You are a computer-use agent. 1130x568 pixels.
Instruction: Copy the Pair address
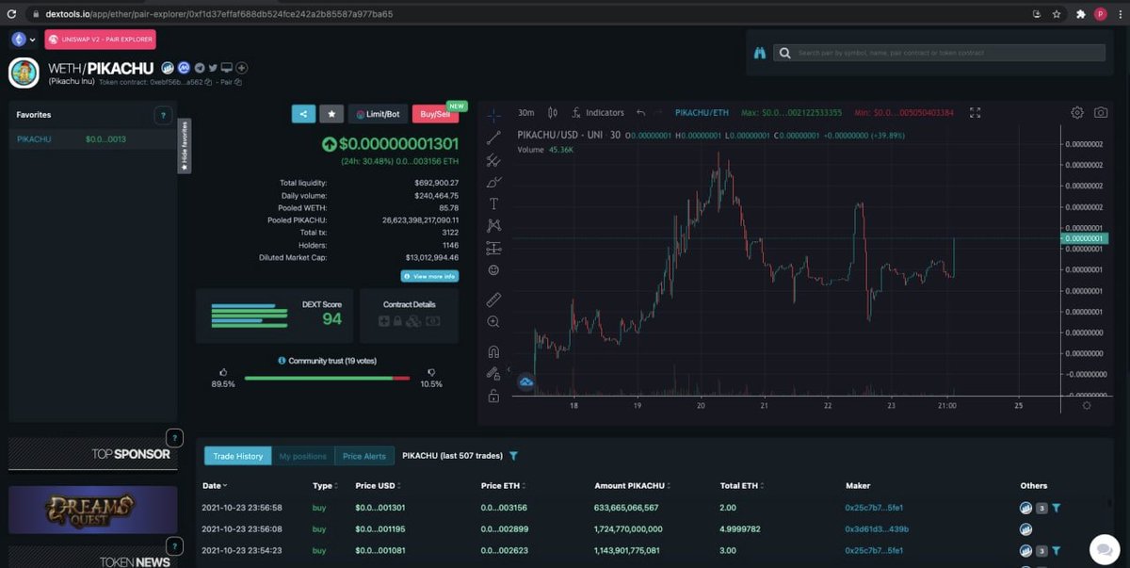point(238,83)
